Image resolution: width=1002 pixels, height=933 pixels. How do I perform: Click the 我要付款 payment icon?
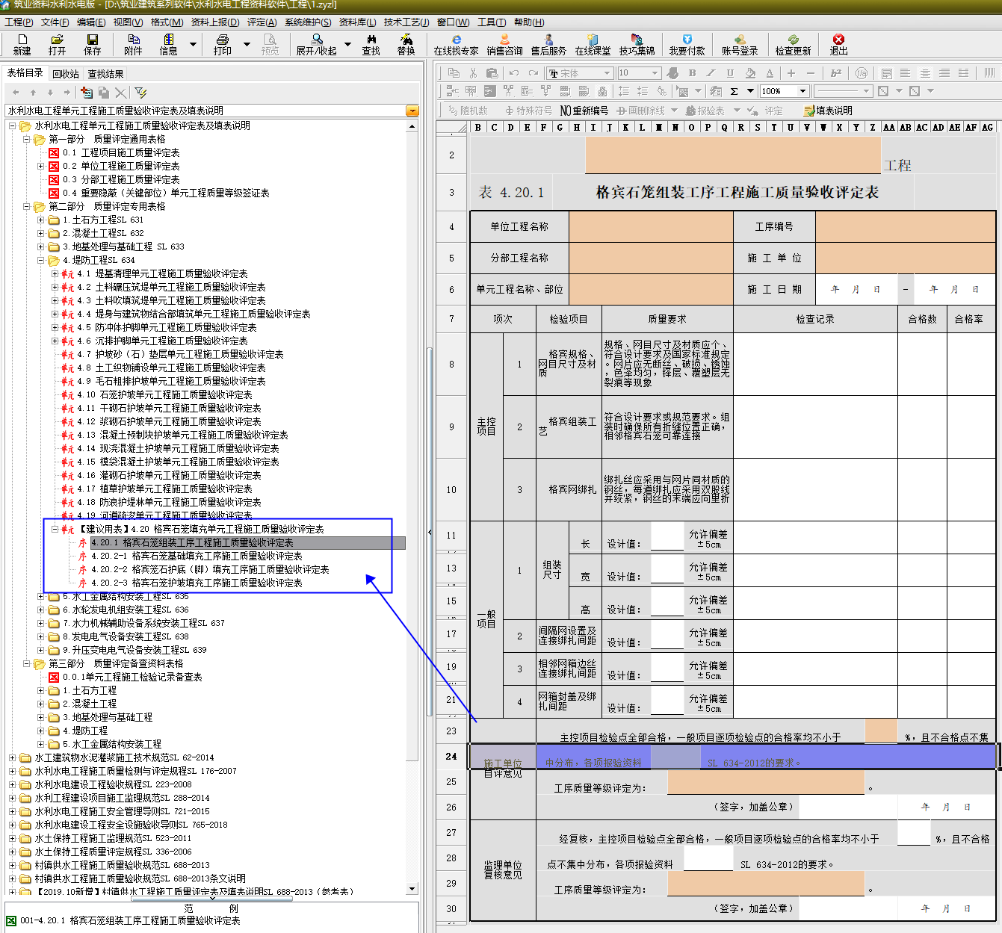[687, 44]
